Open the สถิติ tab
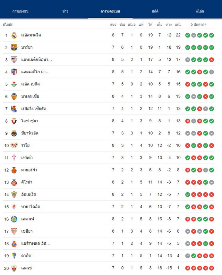 pyautogui.click(x=155, y=11)
